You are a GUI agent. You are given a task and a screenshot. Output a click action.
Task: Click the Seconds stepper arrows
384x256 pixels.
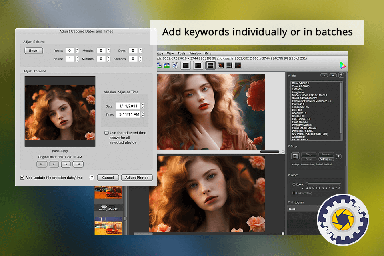pyautogui.click(x=140, y=59)
